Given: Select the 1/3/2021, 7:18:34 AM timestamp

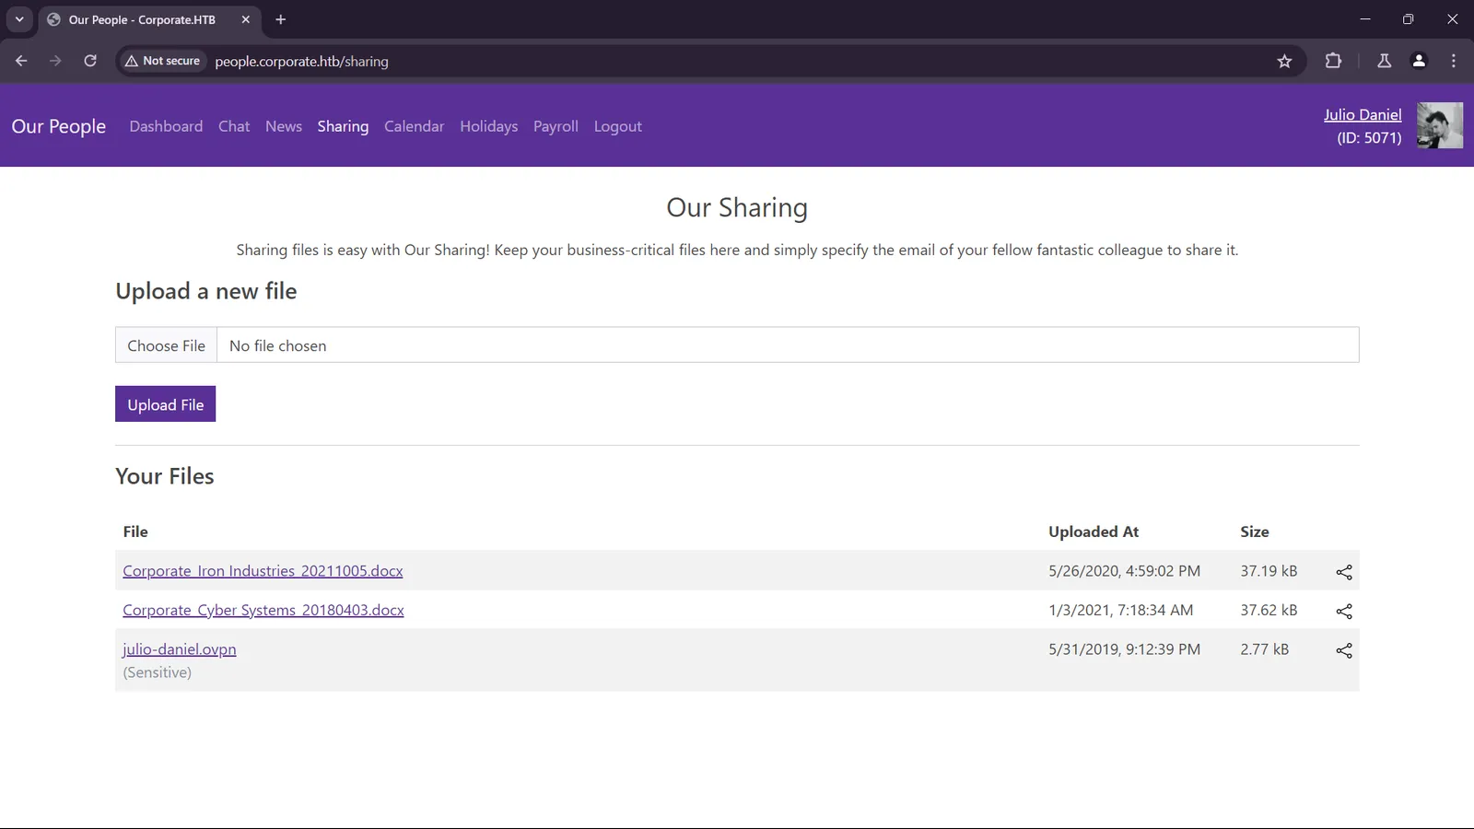Looking at the screenshot, I should coord(1120,610).
